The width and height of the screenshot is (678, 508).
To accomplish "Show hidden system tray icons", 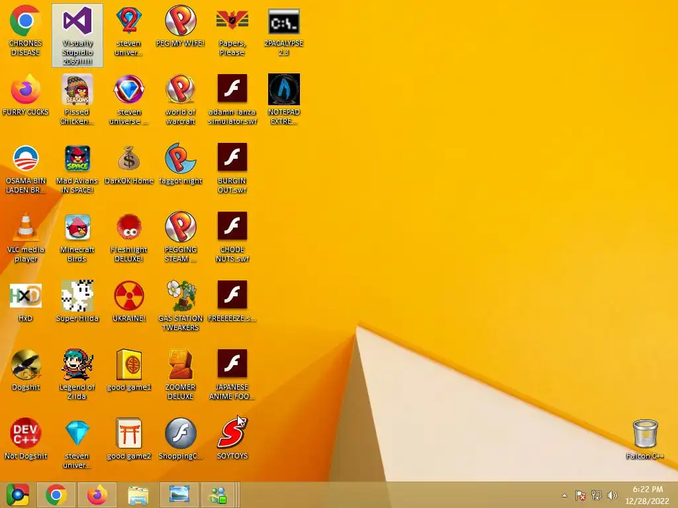I will 564,495.
